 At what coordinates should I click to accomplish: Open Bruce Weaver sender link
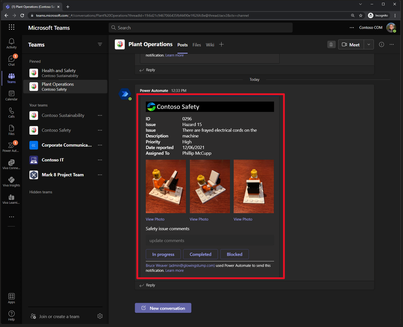pos(180,265)
